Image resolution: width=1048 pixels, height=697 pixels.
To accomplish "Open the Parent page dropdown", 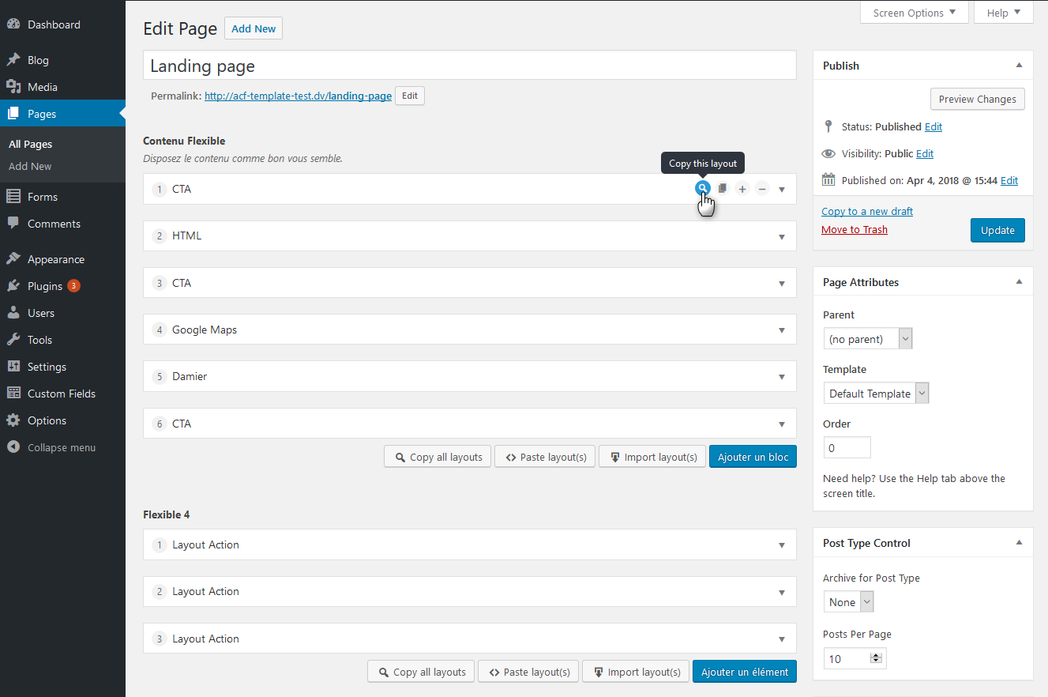I will (867, 339).
